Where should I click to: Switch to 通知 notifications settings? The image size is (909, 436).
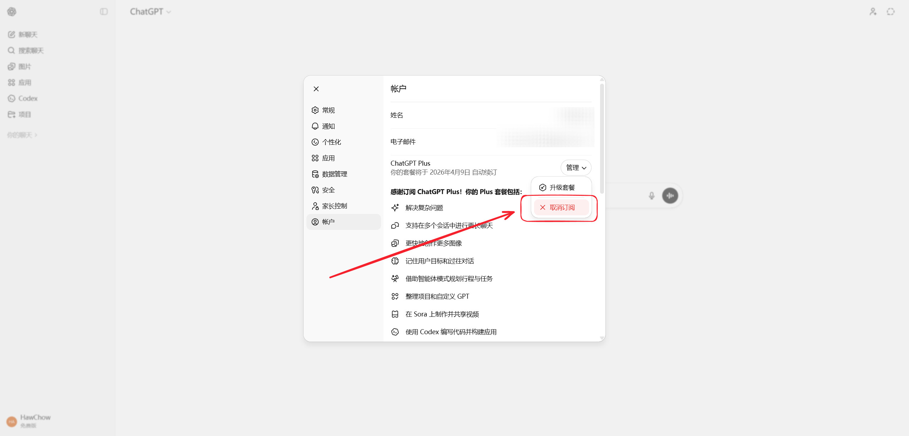point(328,126)
